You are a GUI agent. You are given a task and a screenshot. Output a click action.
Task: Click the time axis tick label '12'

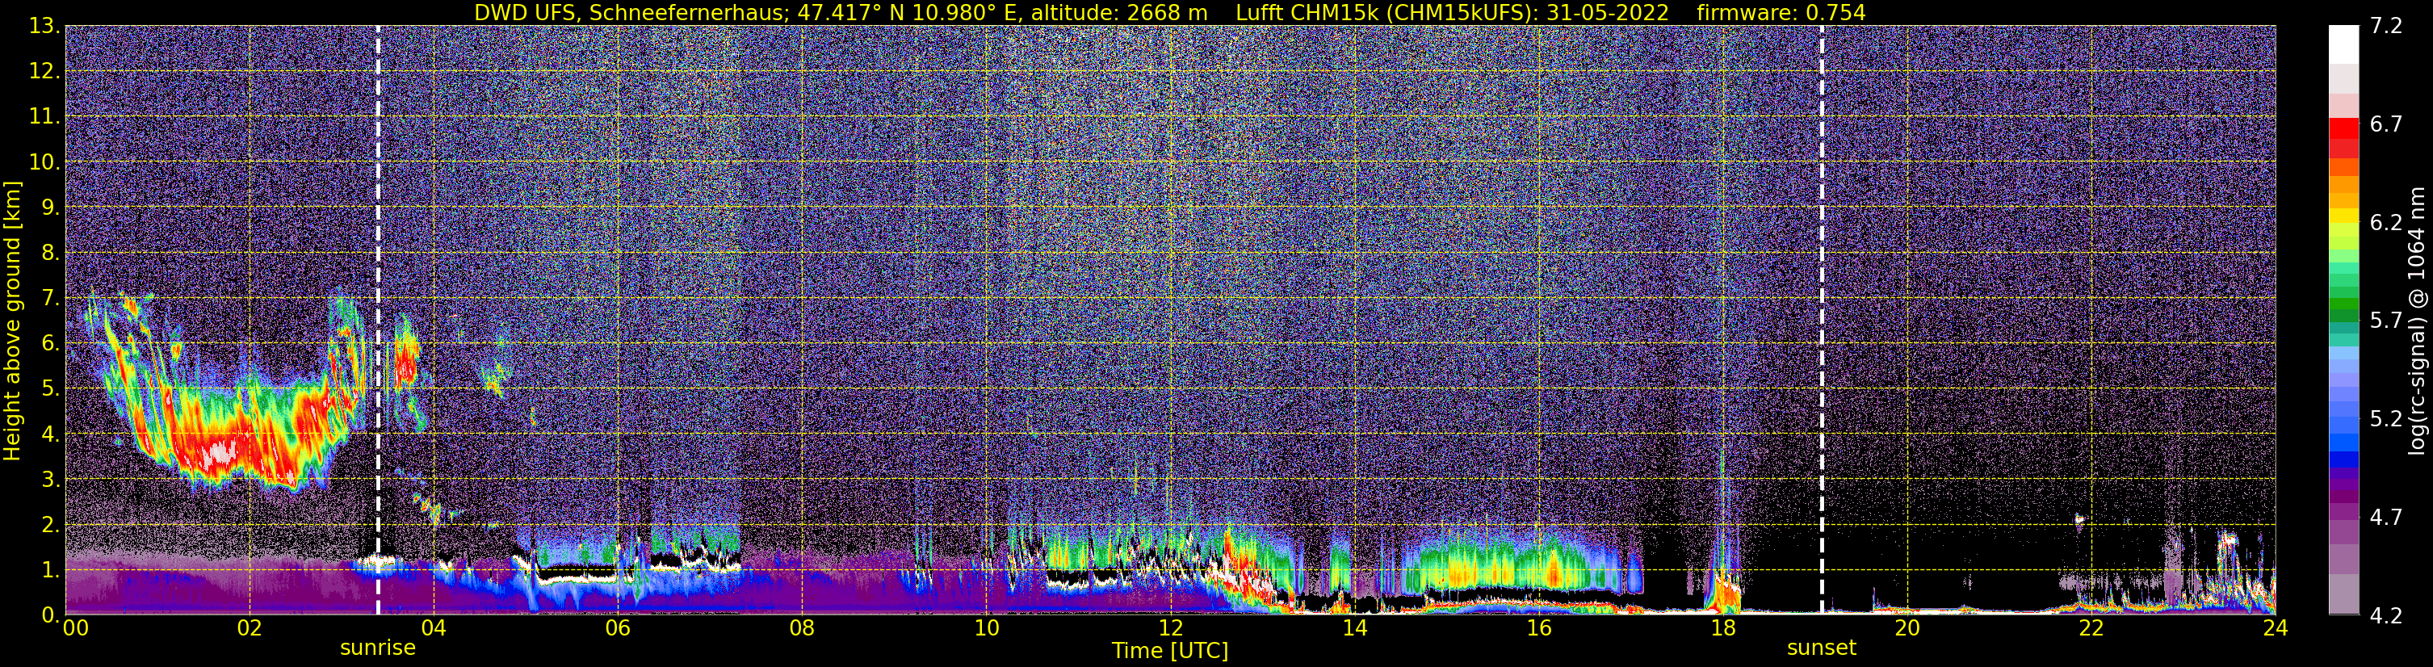[x=1170, y=628]
